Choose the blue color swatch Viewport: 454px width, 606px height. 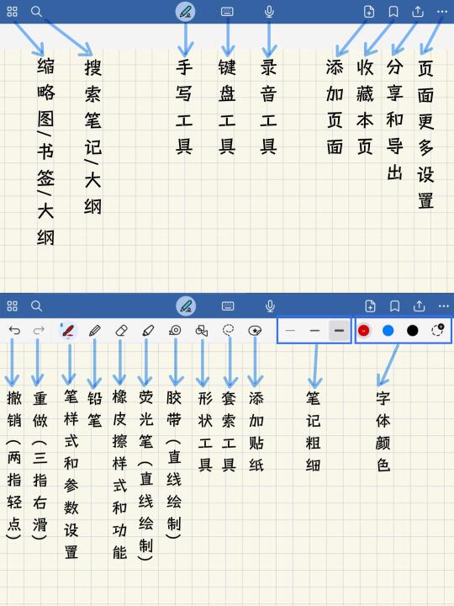[388, 331]
